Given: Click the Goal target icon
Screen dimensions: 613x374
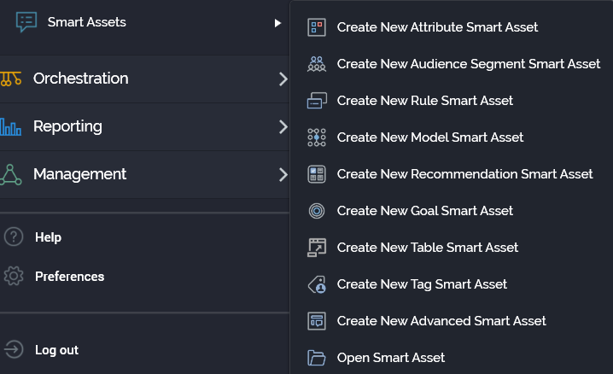Looking at the screenshot, I should click(x=317, y=211).
